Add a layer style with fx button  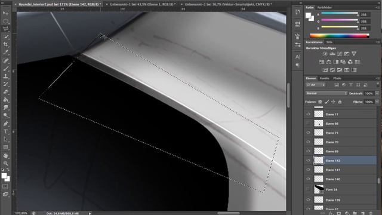331,213
